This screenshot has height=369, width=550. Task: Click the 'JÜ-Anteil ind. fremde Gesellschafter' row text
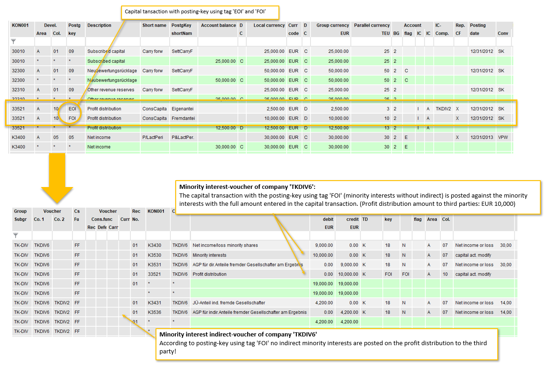point(229,303)
